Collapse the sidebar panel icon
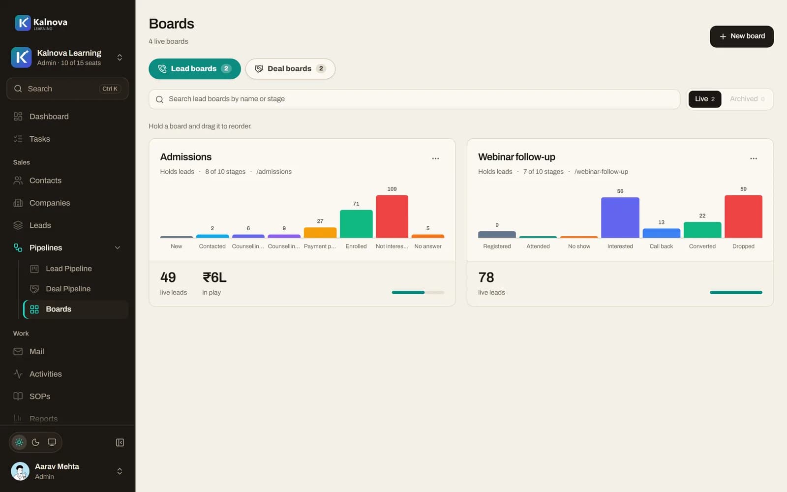 [120, 442]
